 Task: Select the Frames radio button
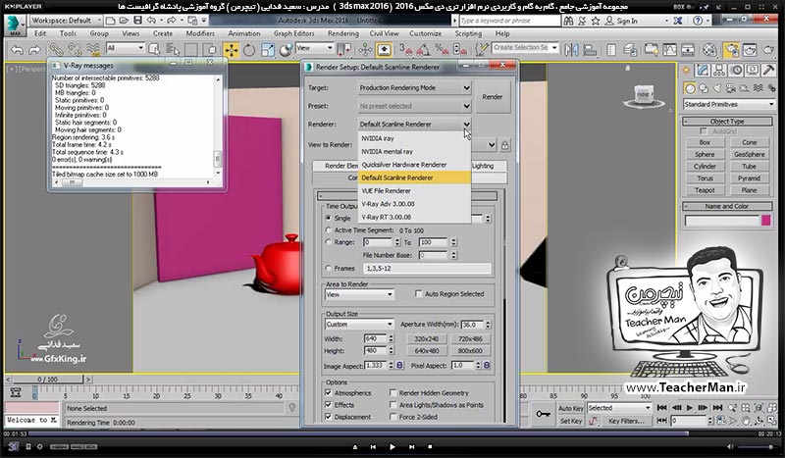pyautogui.click(x=329, y=269)
